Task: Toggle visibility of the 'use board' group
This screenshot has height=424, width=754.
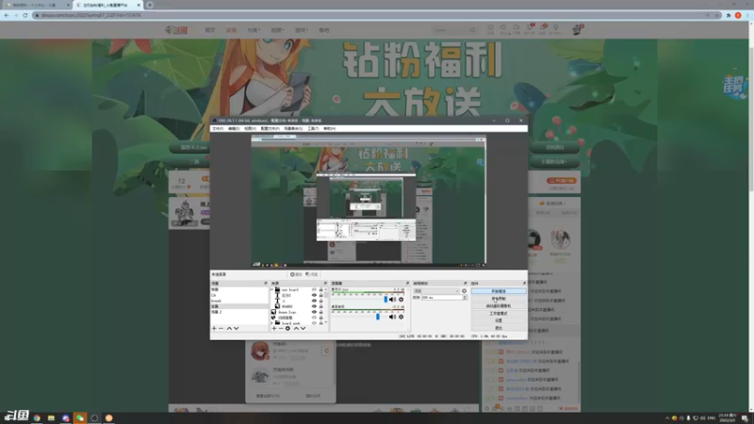Action: click(x=314, y=290)
